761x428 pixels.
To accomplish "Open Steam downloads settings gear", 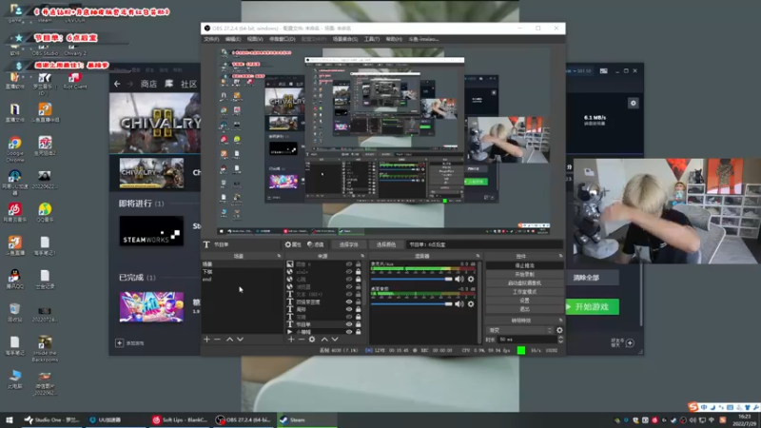I will pyautogui.click(x=633, y=103).
